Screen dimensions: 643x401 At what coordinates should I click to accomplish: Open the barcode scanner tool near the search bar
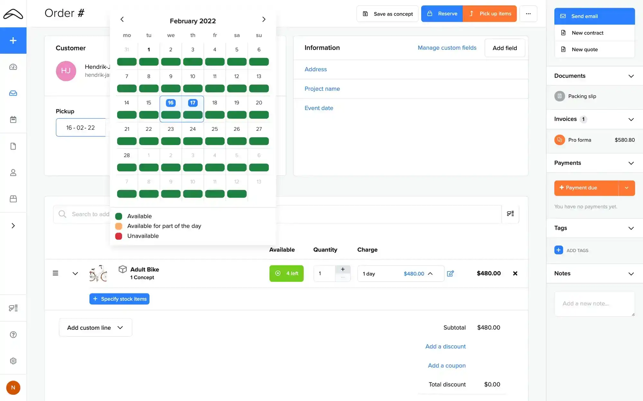point(510,214)
